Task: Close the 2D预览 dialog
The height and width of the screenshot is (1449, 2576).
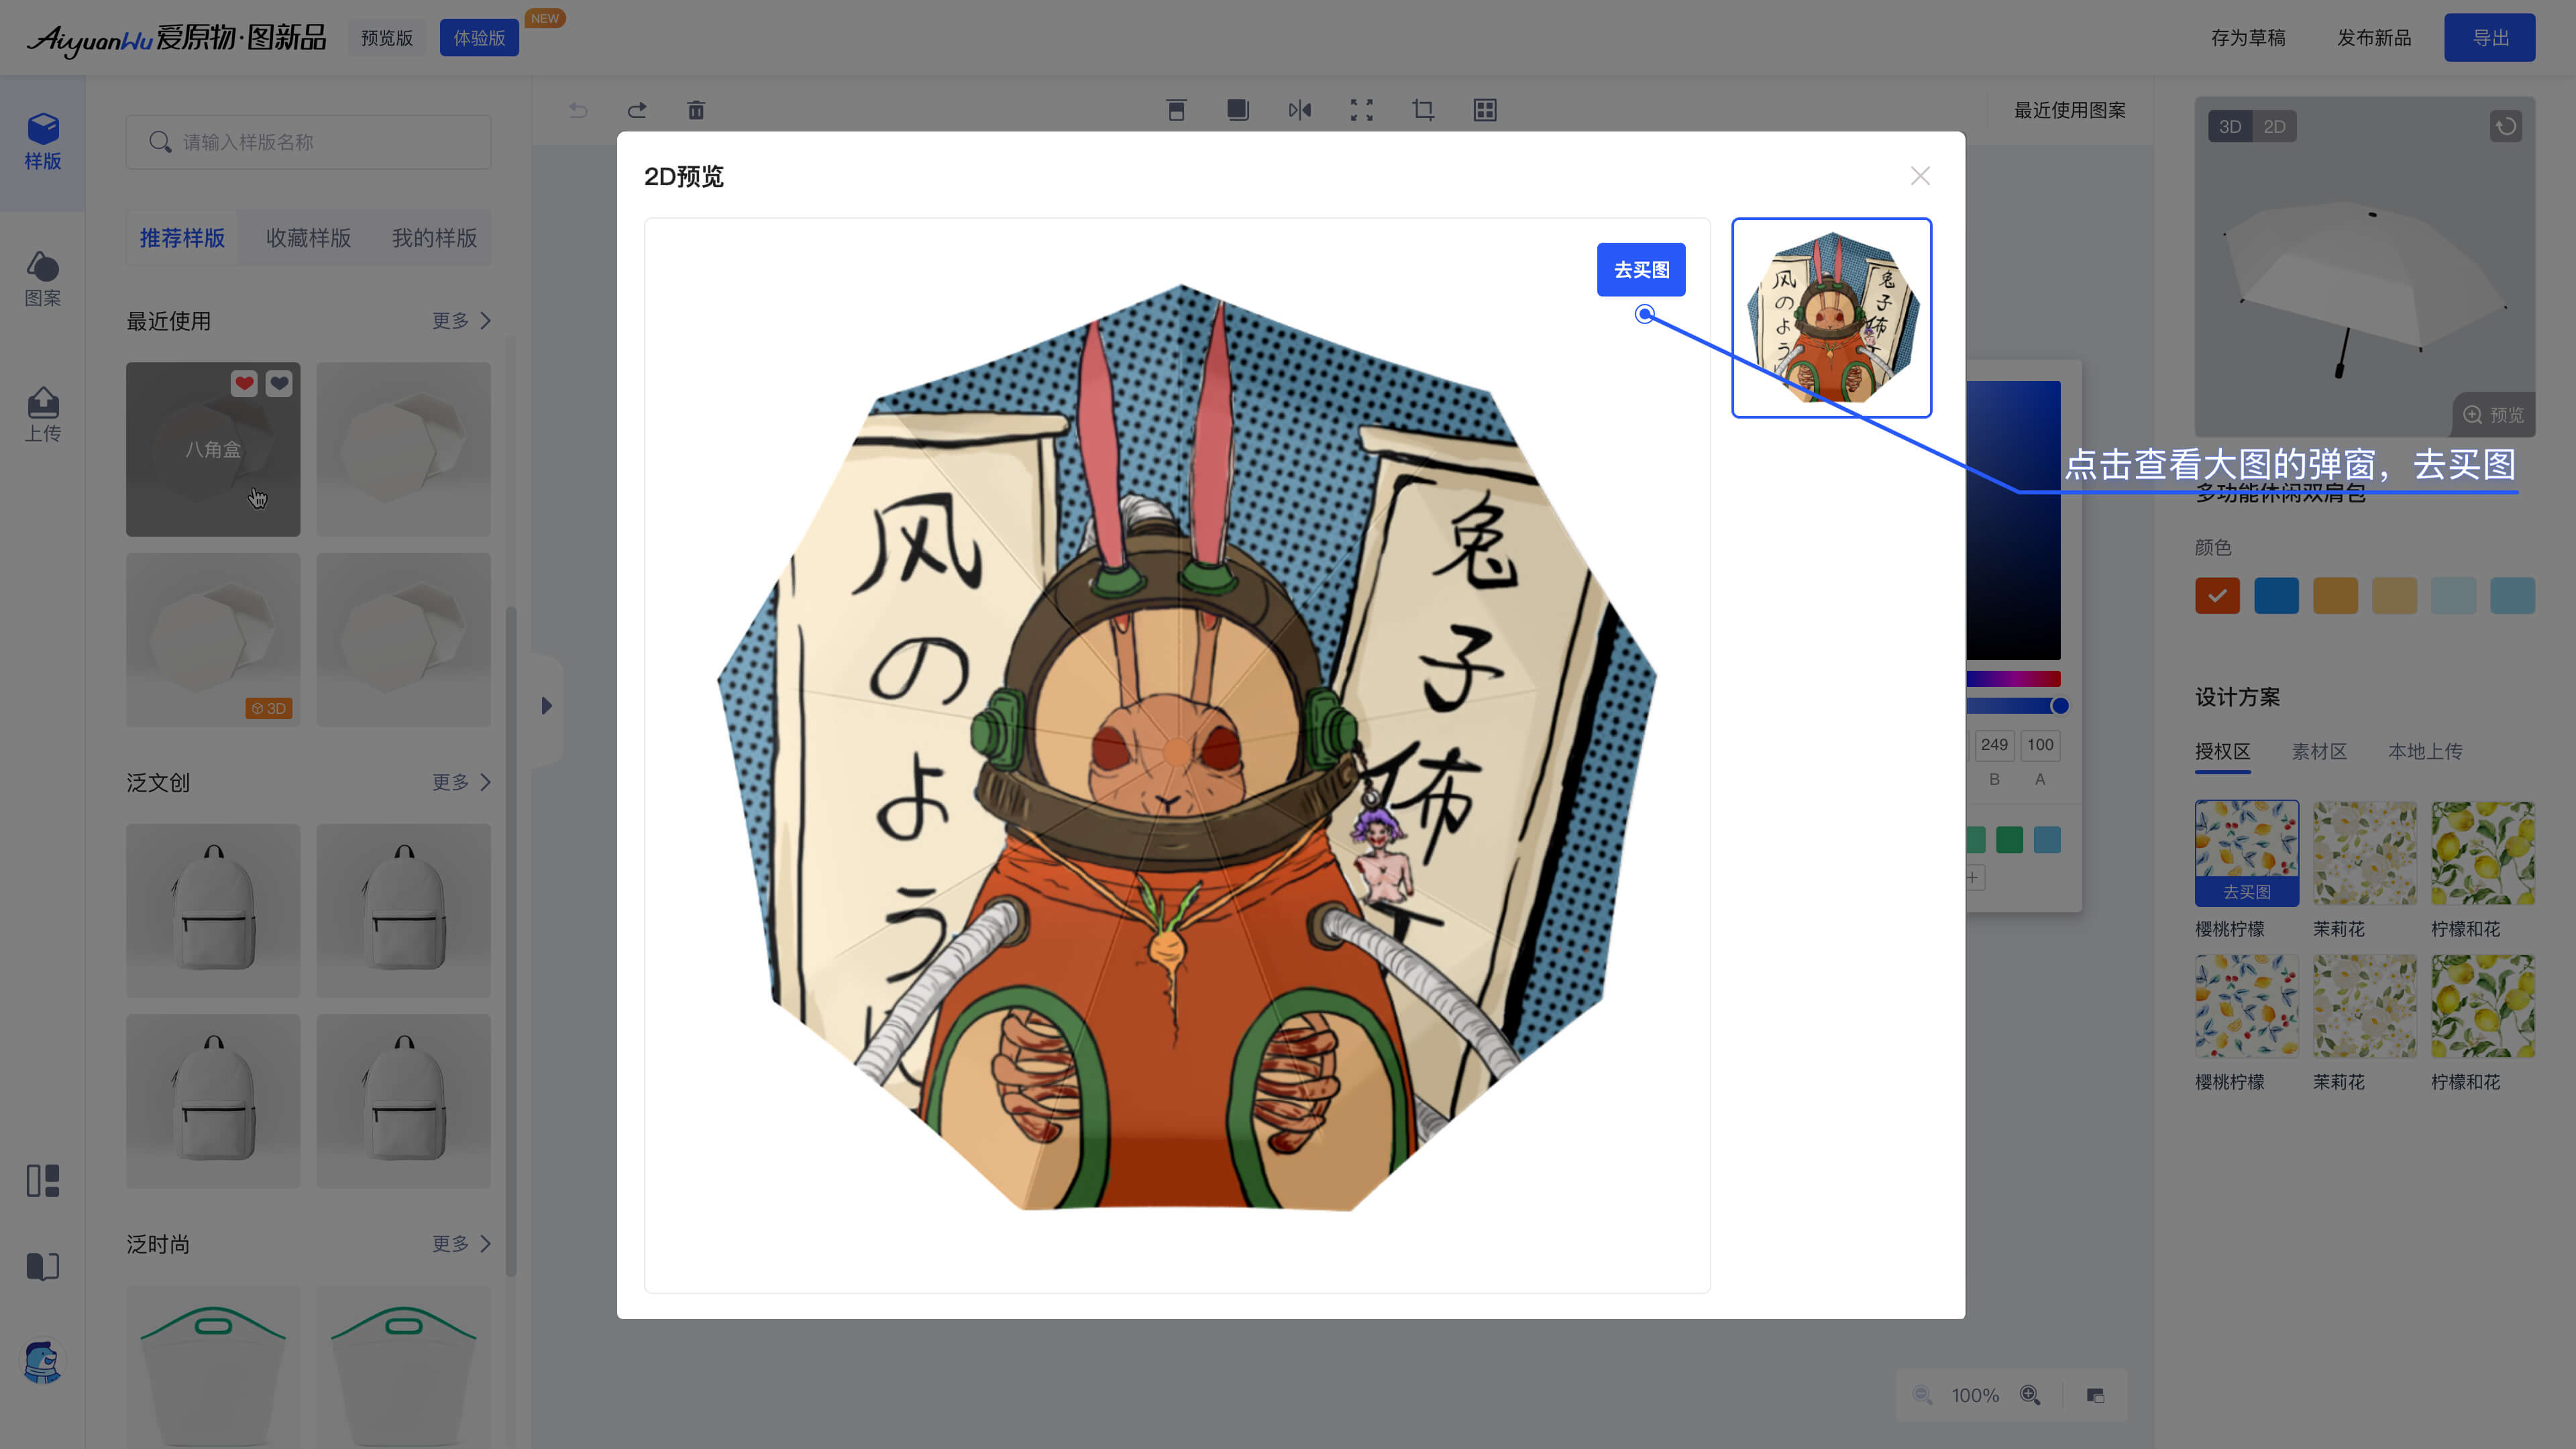Action: (x=1920, y=176)
